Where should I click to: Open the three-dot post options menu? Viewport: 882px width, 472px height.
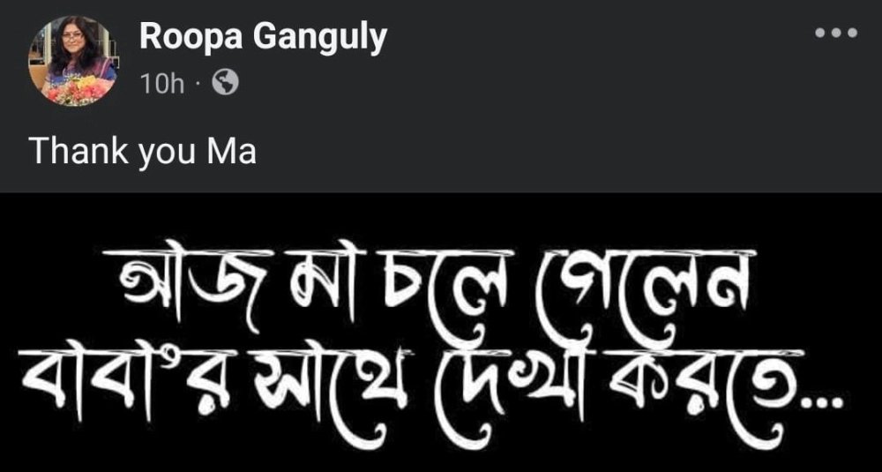coord(836,34)
